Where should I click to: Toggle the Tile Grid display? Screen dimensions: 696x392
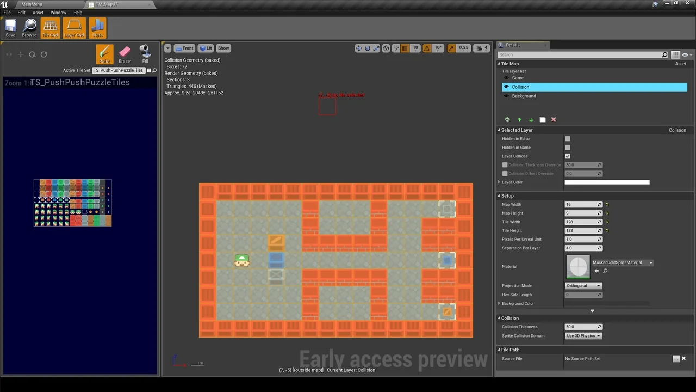[50, 28]
